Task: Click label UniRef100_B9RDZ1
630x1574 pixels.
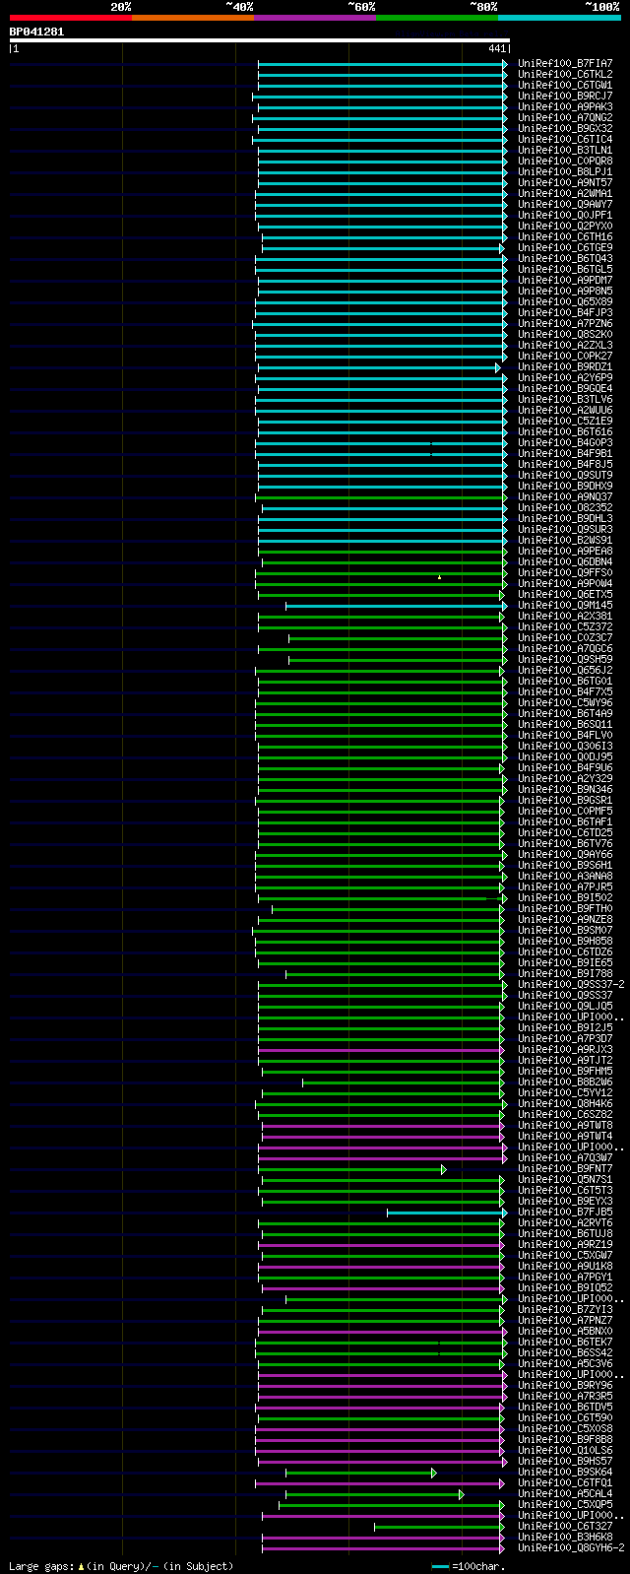Action: click(565, 366)
